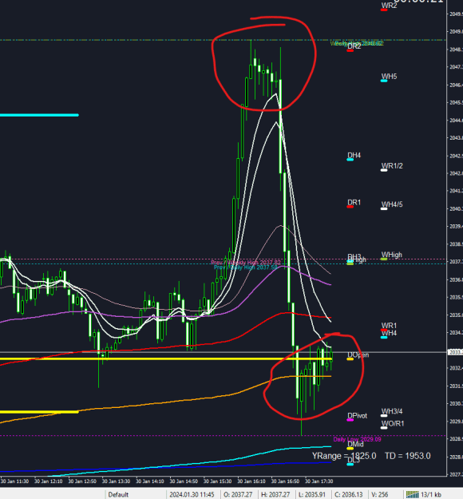The image size is (463, 499).
Task: Click the WR2 red level marker
Action: pyautogui.click(x=384, y=10)
